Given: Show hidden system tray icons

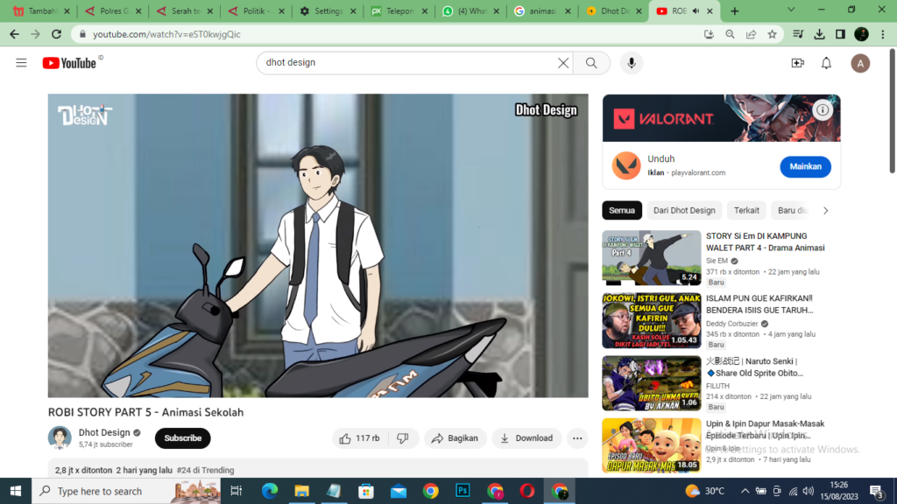Looking at the screenshot, I should point(745,491).
